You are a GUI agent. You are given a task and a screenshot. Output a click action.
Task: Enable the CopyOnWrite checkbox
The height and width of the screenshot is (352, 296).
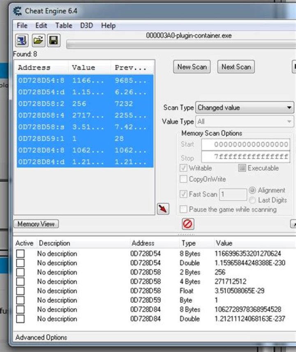[184, 179]
